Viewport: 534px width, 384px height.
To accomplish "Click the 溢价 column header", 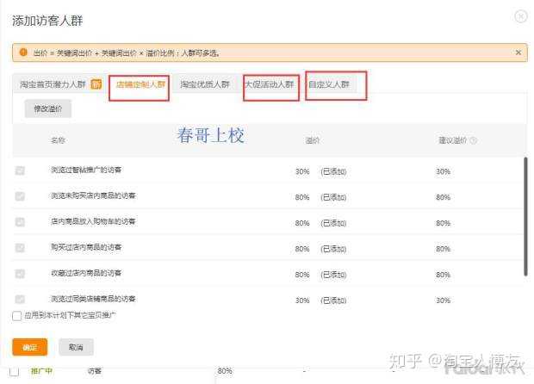I will point(313,140).
